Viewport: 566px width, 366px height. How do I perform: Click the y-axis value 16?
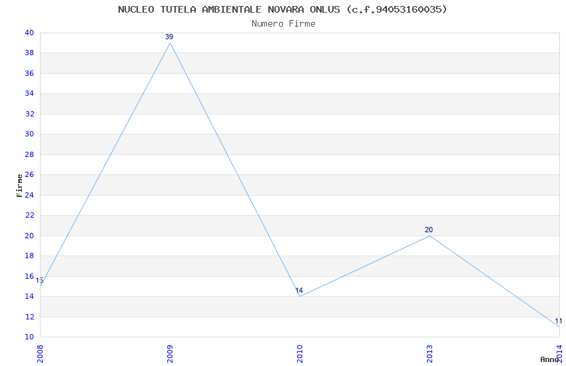tap(29, 276)
